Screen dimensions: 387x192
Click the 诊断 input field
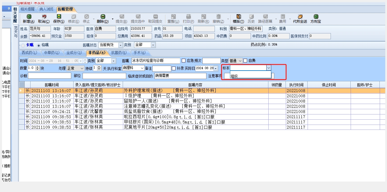tap(49, 76)
